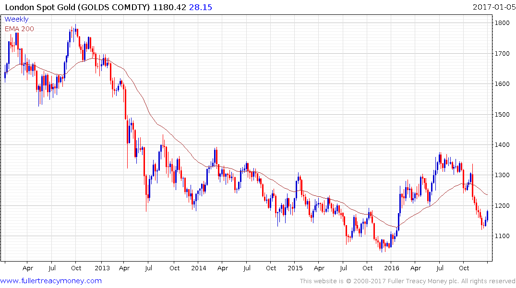
Task: Click the 'London Spot Gold (GOLDS COMDTY)' title
Action: (x=77, y=7)
